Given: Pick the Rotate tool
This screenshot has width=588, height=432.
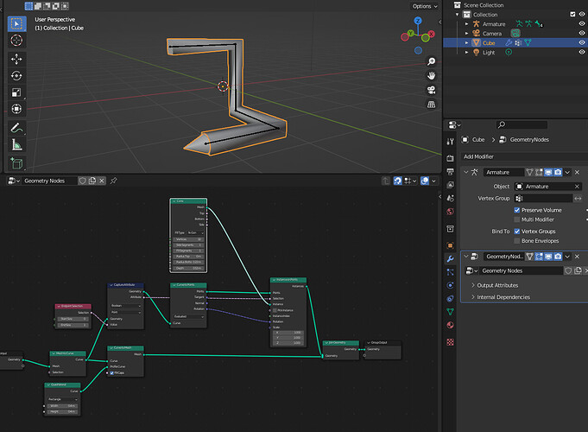Looking at the screenshot, I should coord(16,76).
